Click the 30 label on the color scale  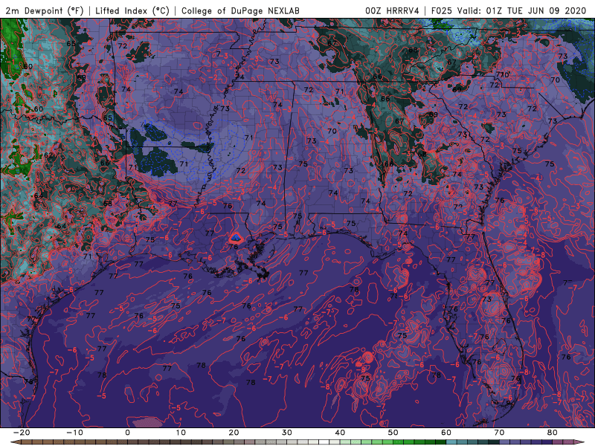[x=287, y=433]
